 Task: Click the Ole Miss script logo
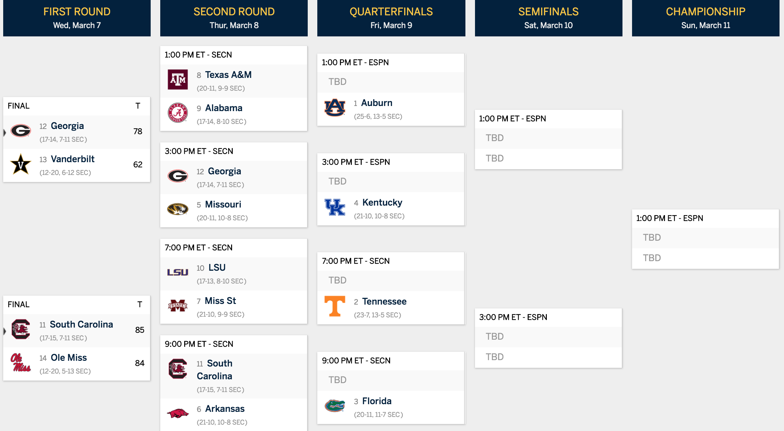coord(21,362)
